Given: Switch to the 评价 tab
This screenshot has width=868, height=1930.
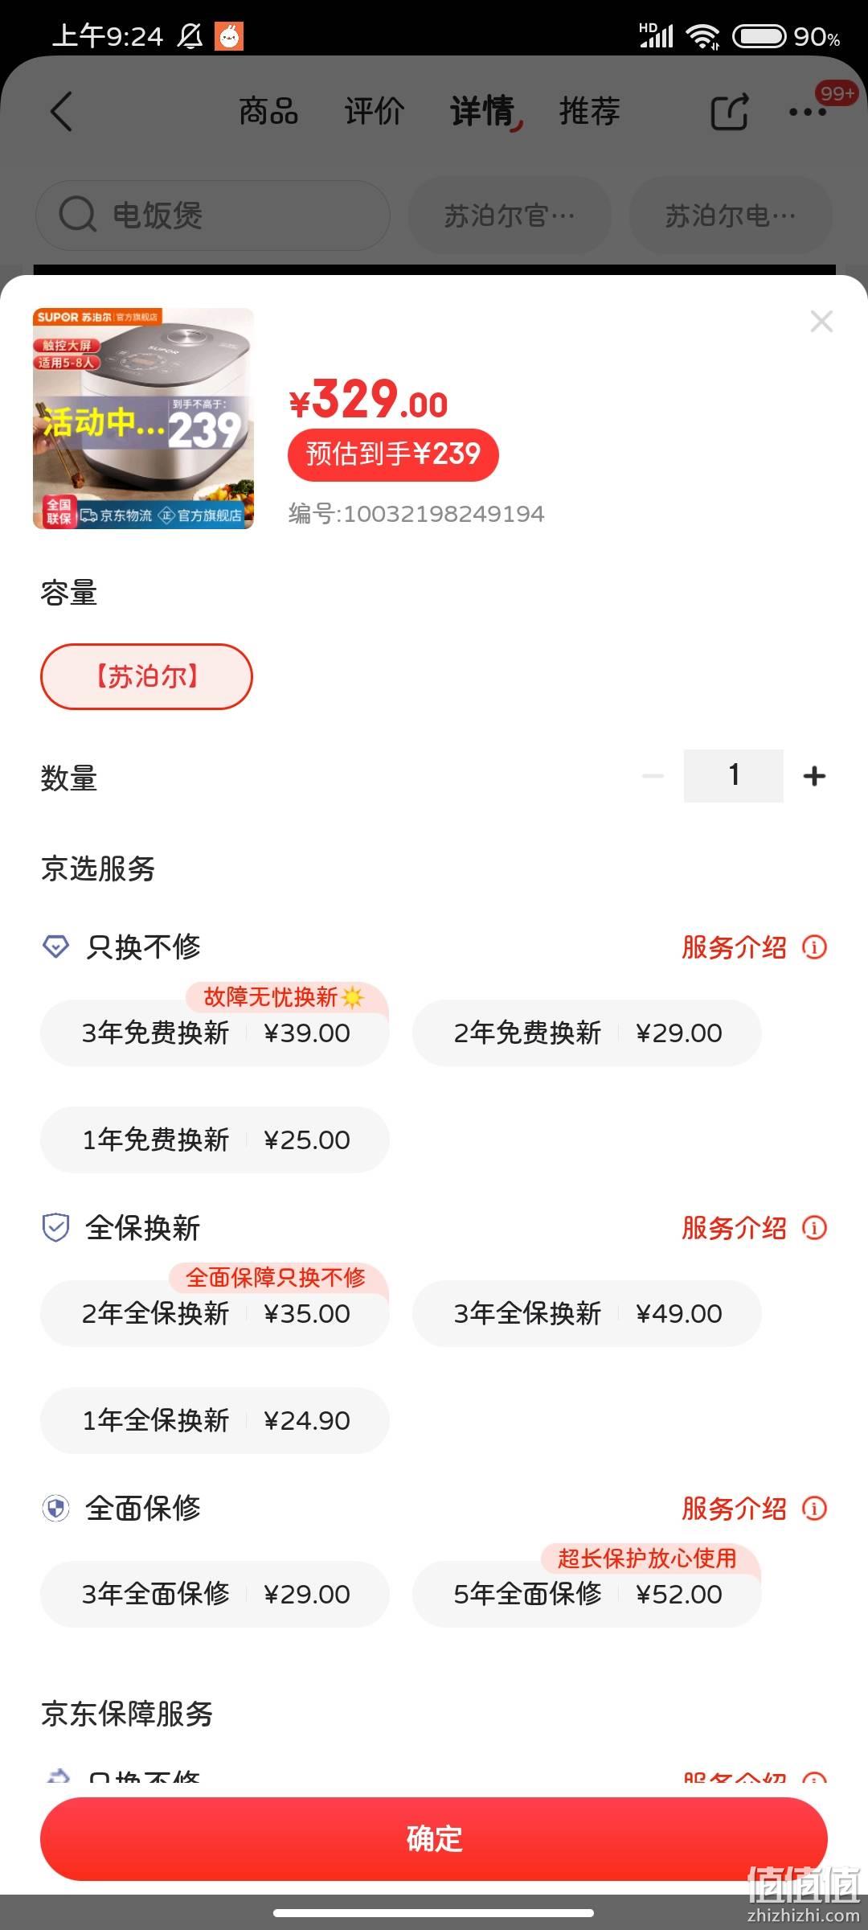Looking at the screenshot, I should click(374, 111).
